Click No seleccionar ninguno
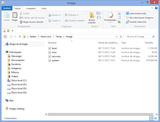 click(x=140, y=18)
